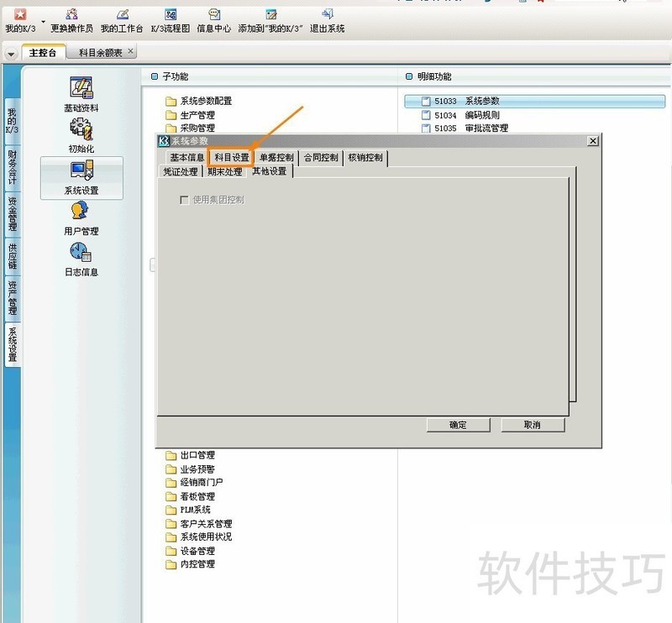Switch to 基本信息 tab in dialog
The height and width of the screenshot is (623, 672).
pos(186,158)
